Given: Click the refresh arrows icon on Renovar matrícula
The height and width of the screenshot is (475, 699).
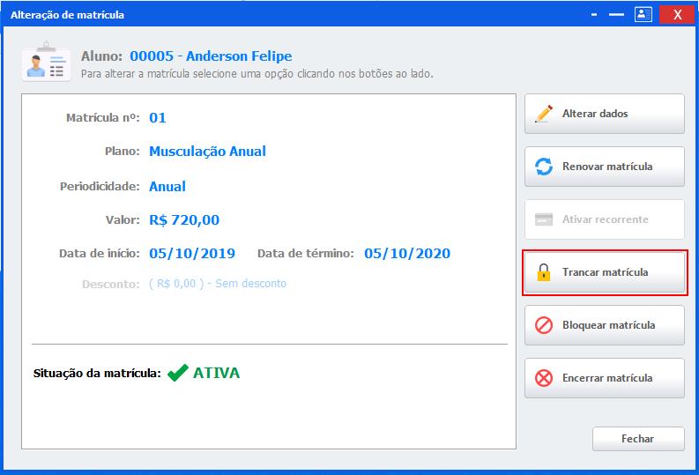Looking at the screenshot, I should click(x=543, y=167).
